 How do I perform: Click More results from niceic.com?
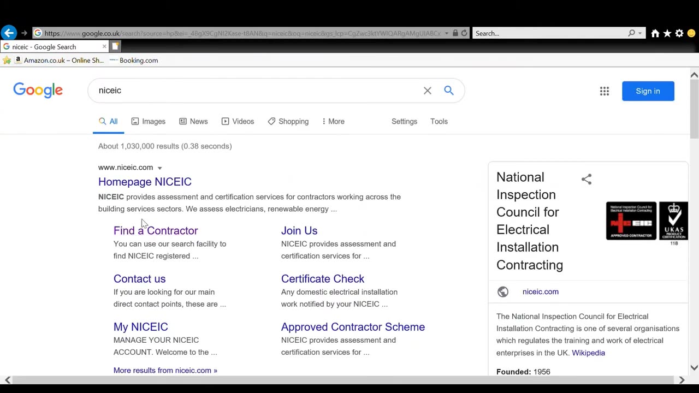[x=165, y=370]
